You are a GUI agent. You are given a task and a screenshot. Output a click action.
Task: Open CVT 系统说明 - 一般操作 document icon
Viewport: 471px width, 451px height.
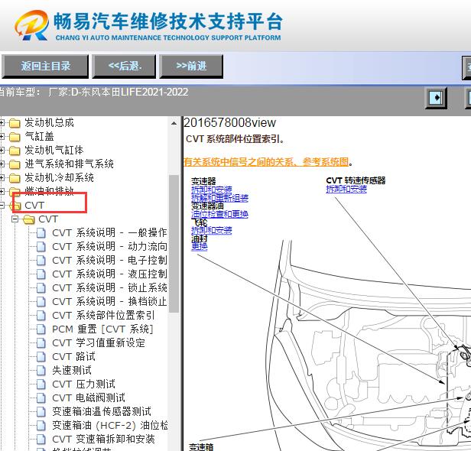click(x=41, y=232)
